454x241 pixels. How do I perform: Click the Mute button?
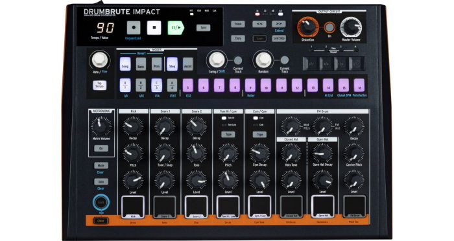[x=101, y=165]
